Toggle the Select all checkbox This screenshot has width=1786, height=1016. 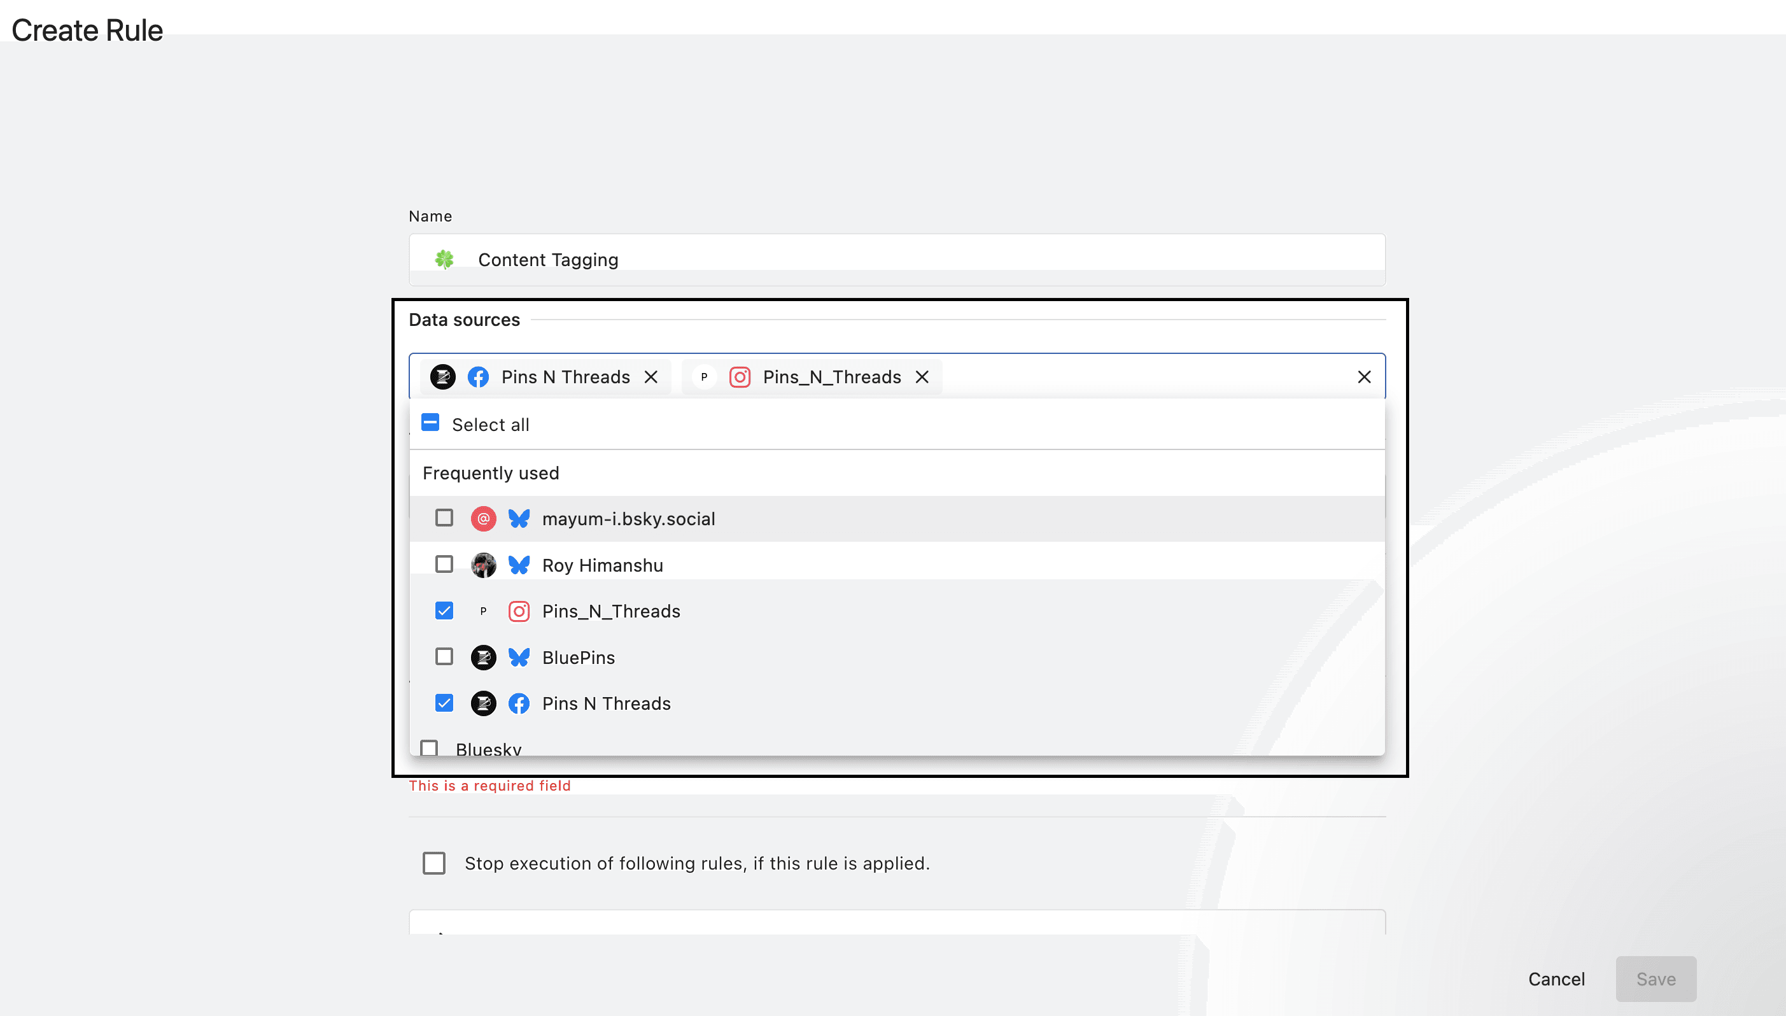pyautogui.click(x=430, y=423)
